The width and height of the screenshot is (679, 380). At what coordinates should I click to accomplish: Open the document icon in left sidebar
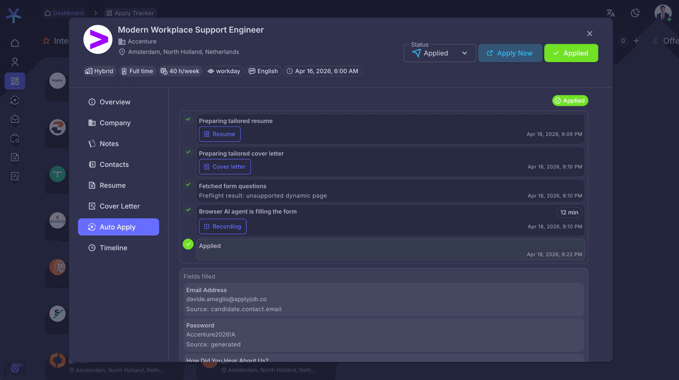point(15,157)
